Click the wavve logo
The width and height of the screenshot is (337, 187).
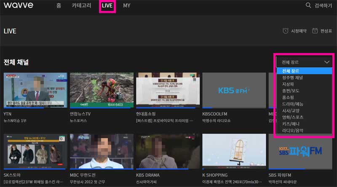pyautogui.click(x=19, y=5)
